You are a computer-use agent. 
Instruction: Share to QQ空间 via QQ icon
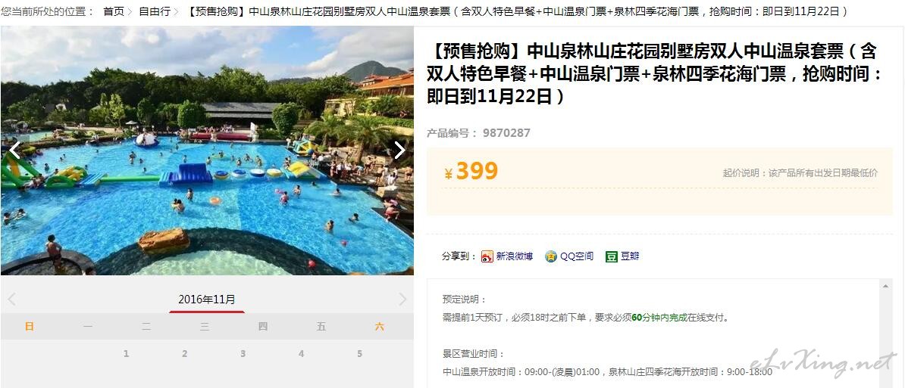pos(551,256)
